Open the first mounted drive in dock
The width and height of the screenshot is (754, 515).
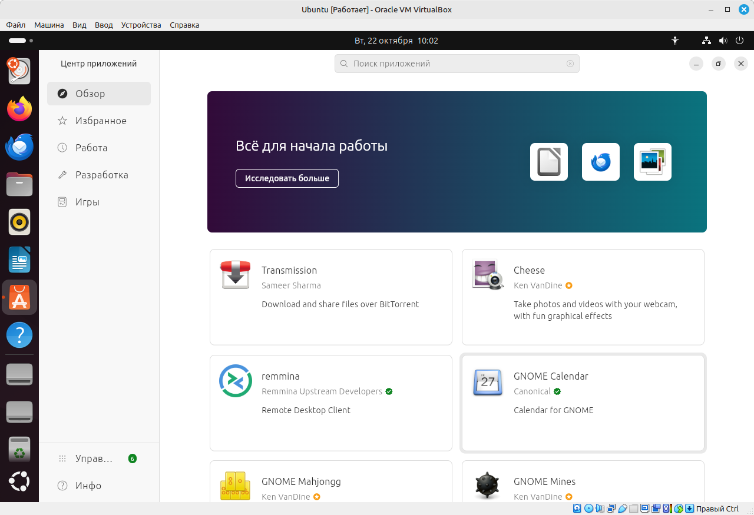pyautogui.click(x=19, y=374)
